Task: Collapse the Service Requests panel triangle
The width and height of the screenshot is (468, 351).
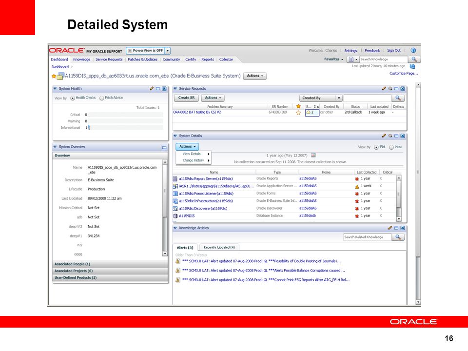Action: pos(175,89)
